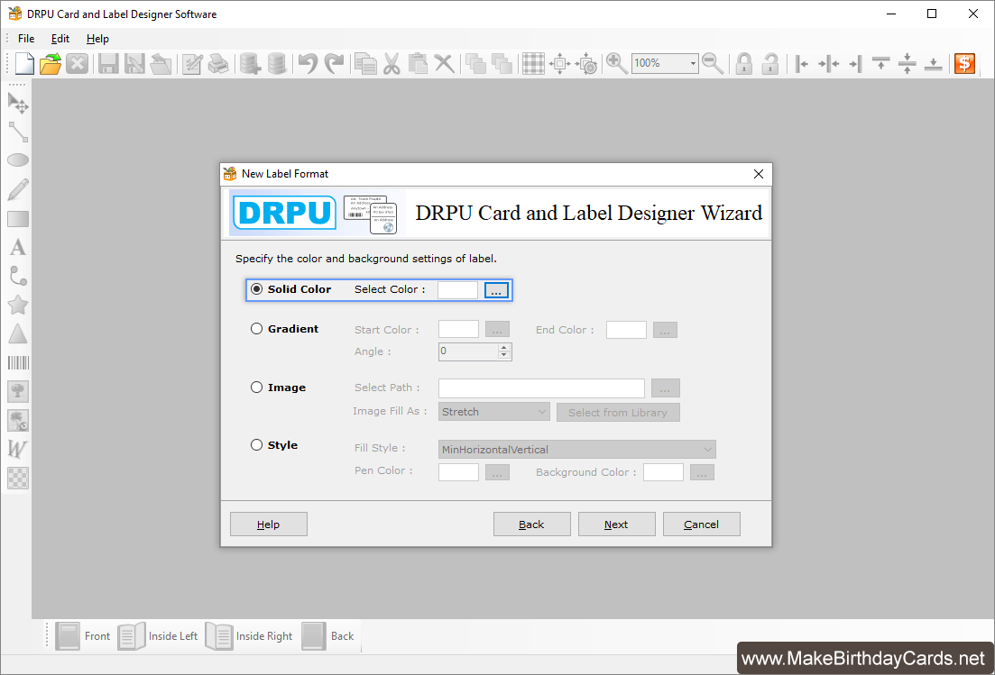Click the Redo arrow icon
The width and height of the screenshot is (995, 675).
coord(334,63)
